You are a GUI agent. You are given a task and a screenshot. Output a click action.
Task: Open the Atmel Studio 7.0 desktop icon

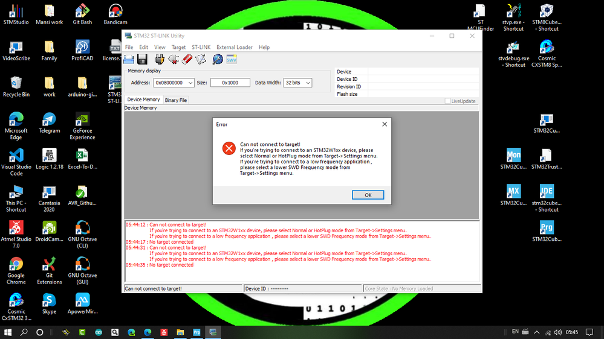(16, 234)
